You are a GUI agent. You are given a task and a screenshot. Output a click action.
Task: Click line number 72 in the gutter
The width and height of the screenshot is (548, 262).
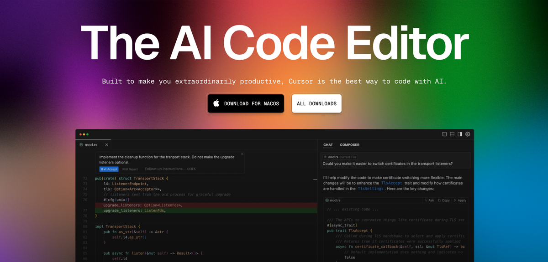[x=85, y=178]
